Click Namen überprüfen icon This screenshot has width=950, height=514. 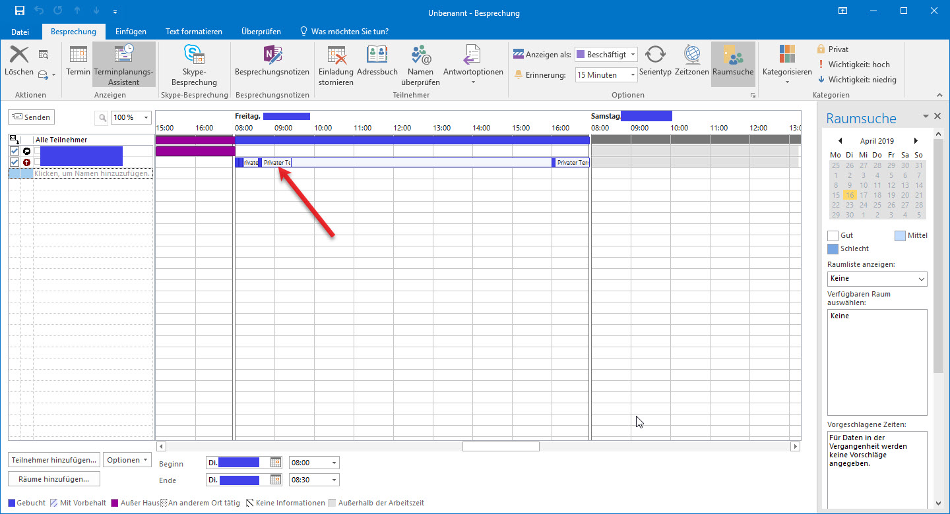click(420, 55)
